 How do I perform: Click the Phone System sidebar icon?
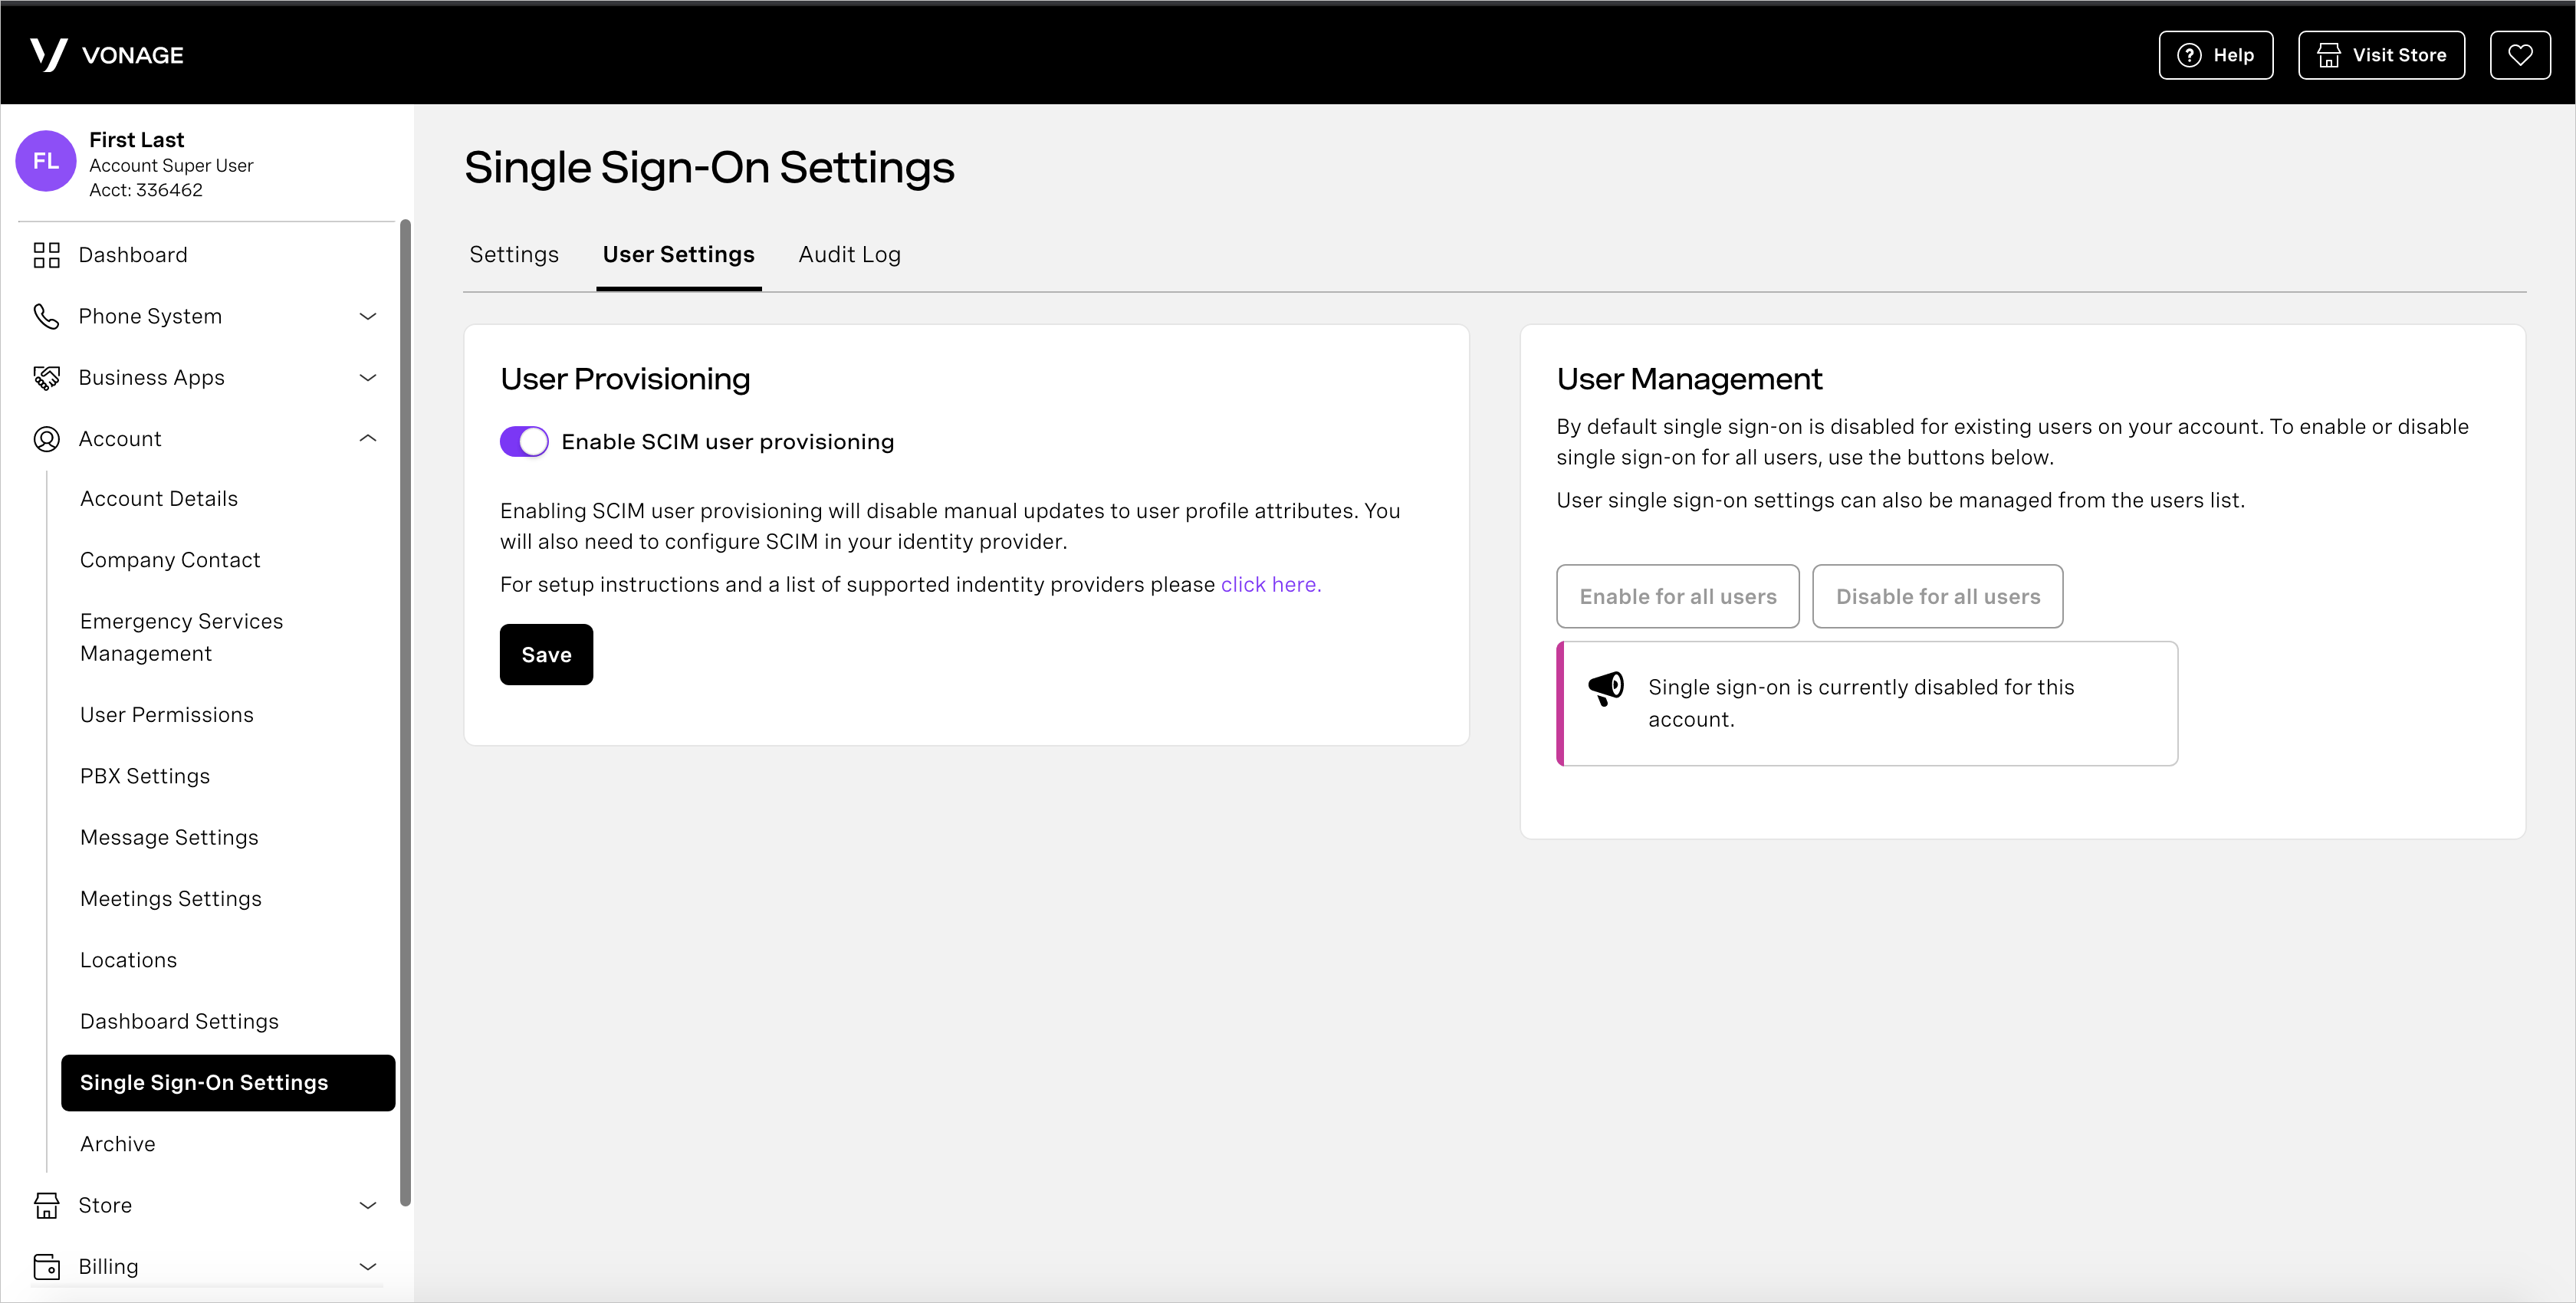pyautogui.click(x=45, y=316)
